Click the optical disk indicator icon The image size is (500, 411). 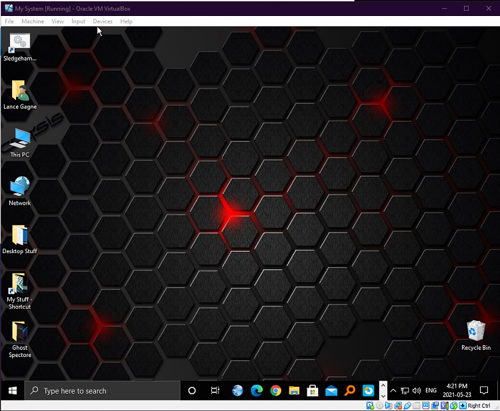[x=379, y=406]
